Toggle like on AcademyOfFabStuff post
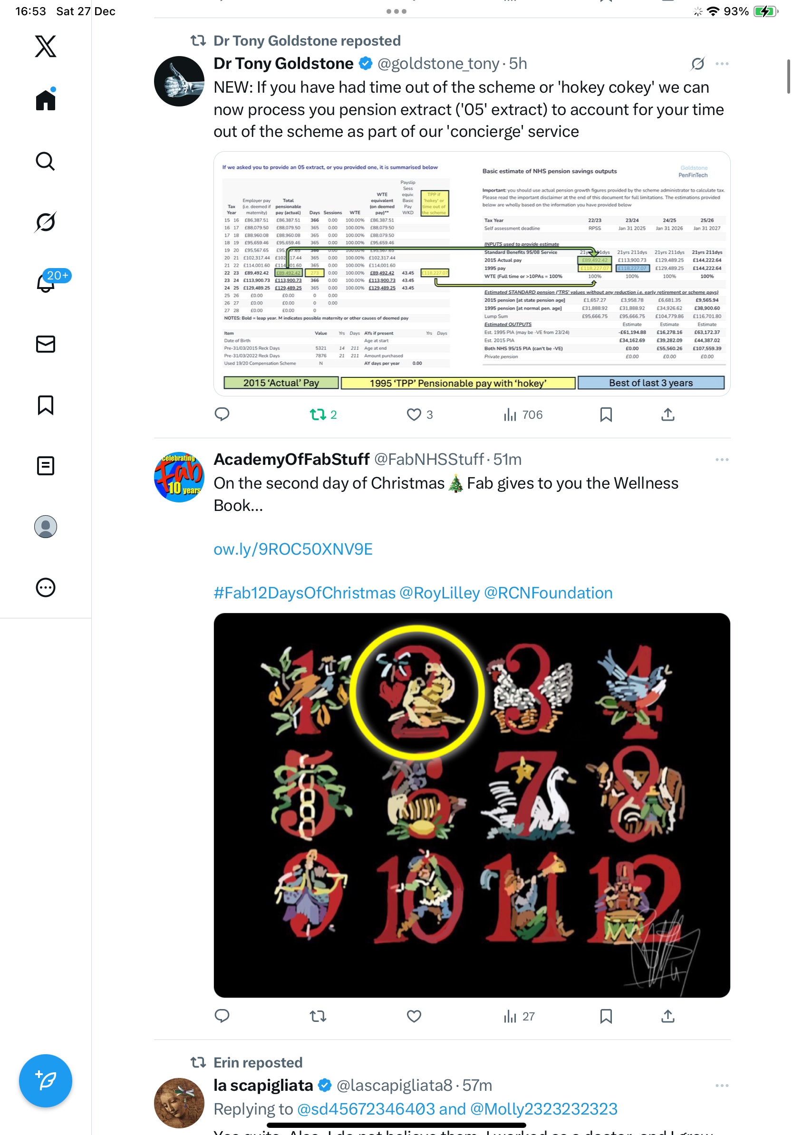The width and height of the screenshot is (793, 1135). (414, 1016)
